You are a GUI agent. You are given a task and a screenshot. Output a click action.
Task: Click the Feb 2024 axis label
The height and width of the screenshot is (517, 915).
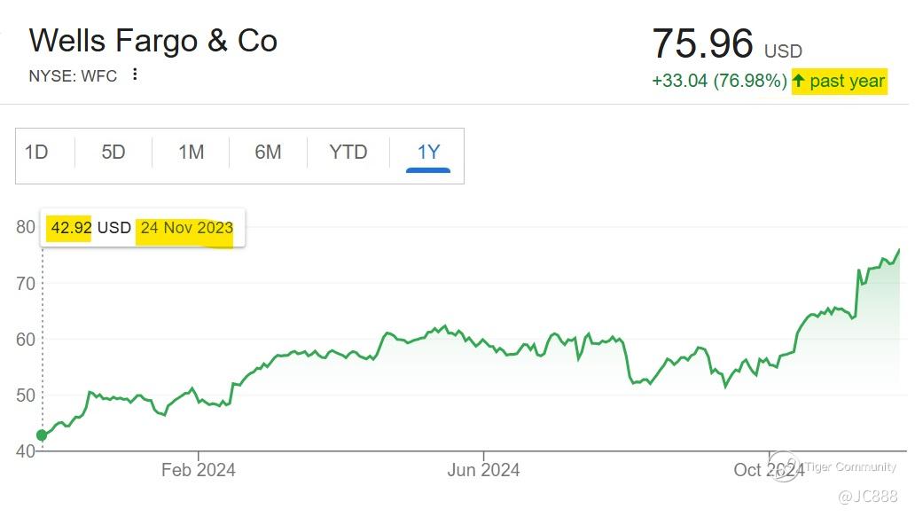199,470
